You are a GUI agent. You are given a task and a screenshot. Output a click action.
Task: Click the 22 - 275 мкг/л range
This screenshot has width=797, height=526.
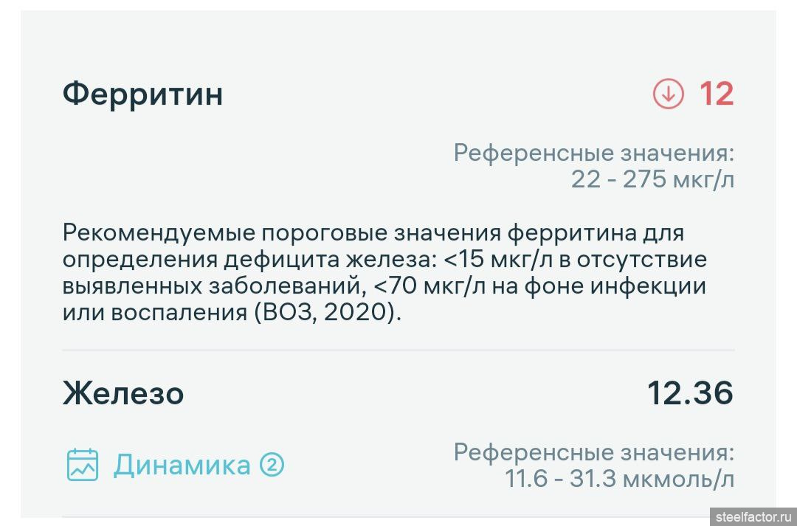coord(652,179)
